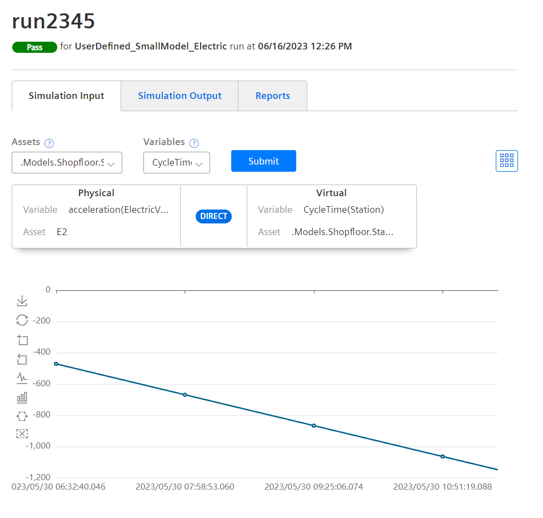Click the Physical column heading

[x=96, y=193]
